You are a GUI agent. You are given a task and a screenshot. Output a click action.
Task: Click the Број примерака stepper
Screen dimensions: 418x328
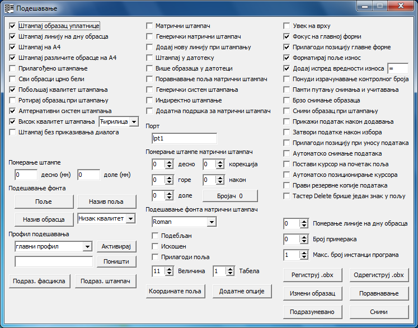click(x=296, y=239)
